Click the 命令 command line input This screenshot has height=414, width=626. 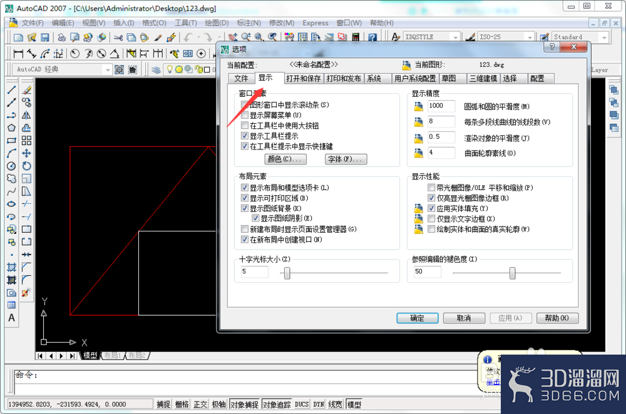[247, 376]
